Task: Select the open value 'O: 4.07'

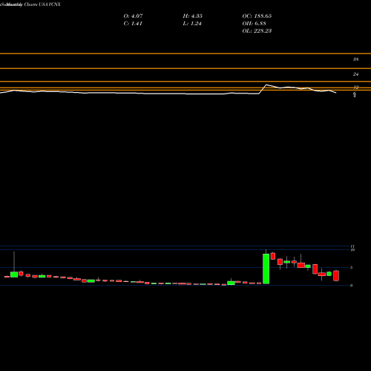Action: pos(133,16)
